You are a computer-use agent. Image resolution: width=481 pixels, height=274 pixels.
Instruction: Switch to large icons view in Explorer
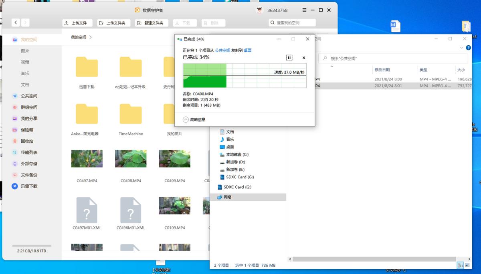[x=468, y=265]
